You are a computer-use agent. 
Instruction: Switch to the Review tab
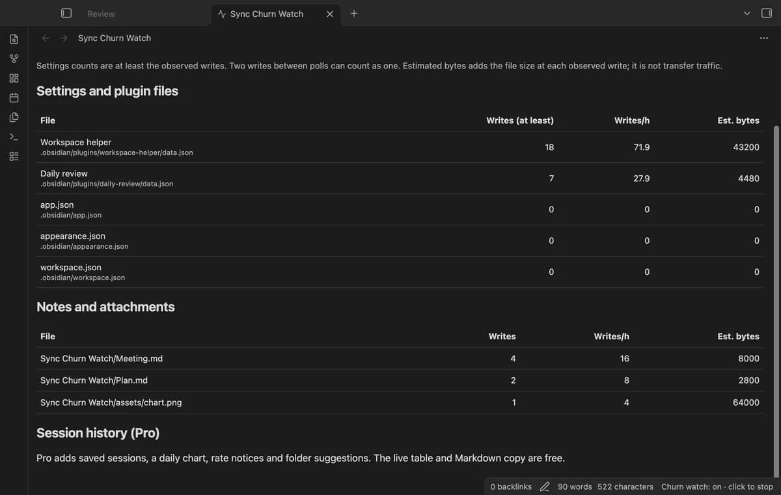[101, 14]
